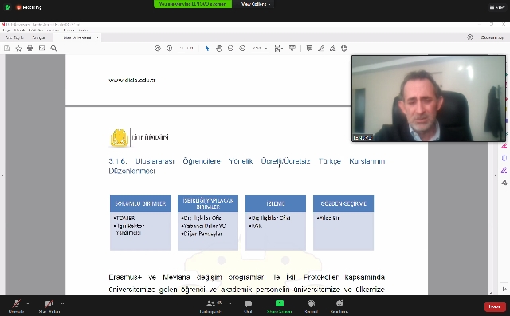Click the pink edit icon in right pane
The height and width of the screenshot is (316, 510).
[x=504, y=146]
